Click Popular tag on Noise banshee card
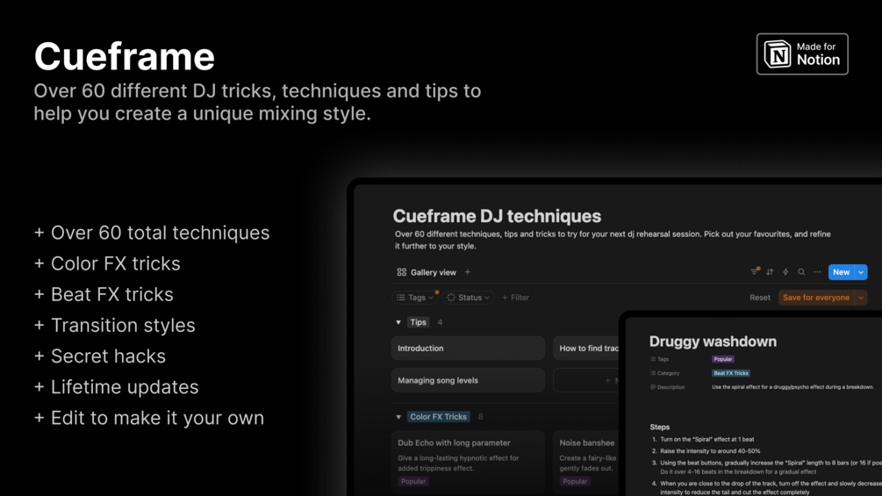The width and height of the screenshot is (882, 496). pyautogui.click(x=575, y=481)
